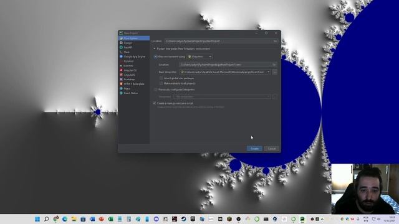Open PowerPoint from the taskbar
This screenshot has width=399, height=224.
coord(101,219)
